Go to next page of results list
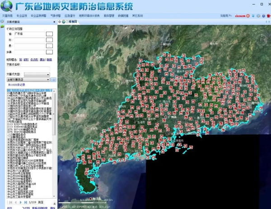 [21, 202]
